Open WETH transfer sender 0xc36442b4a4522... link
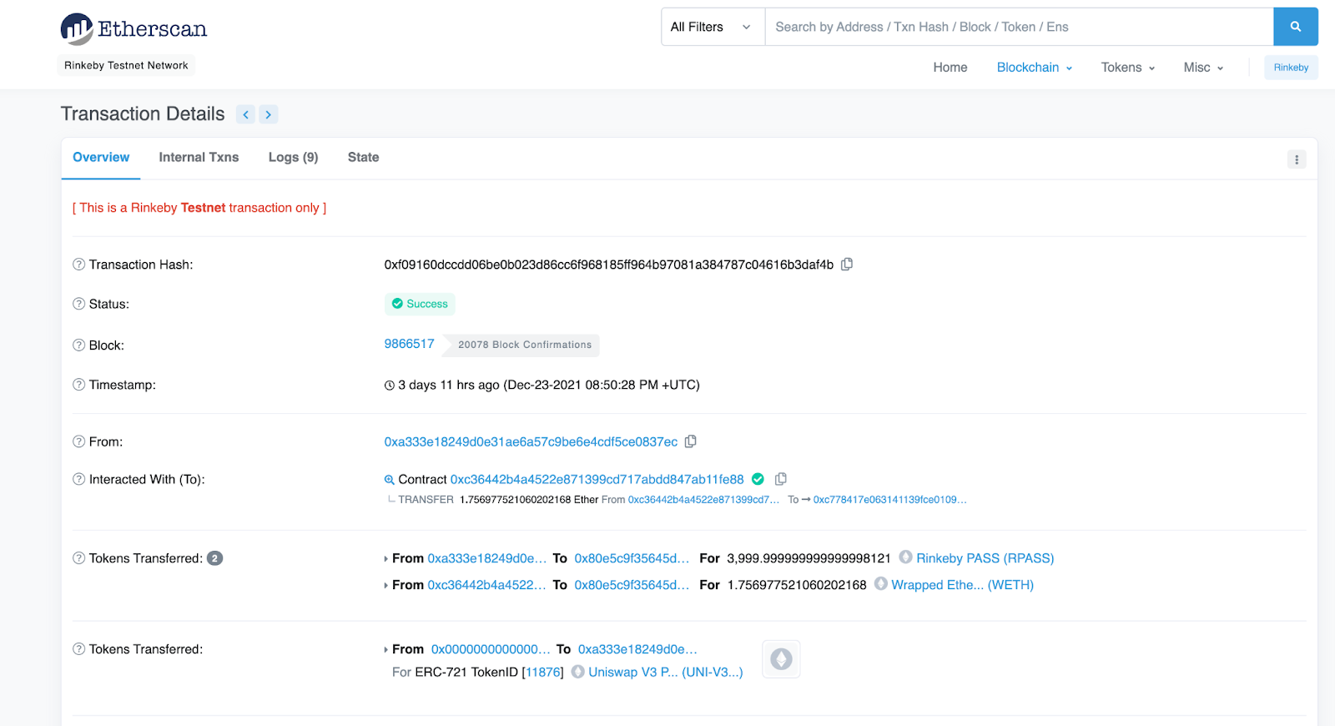This screenshot has width=1335, height=726. [487, 585]
